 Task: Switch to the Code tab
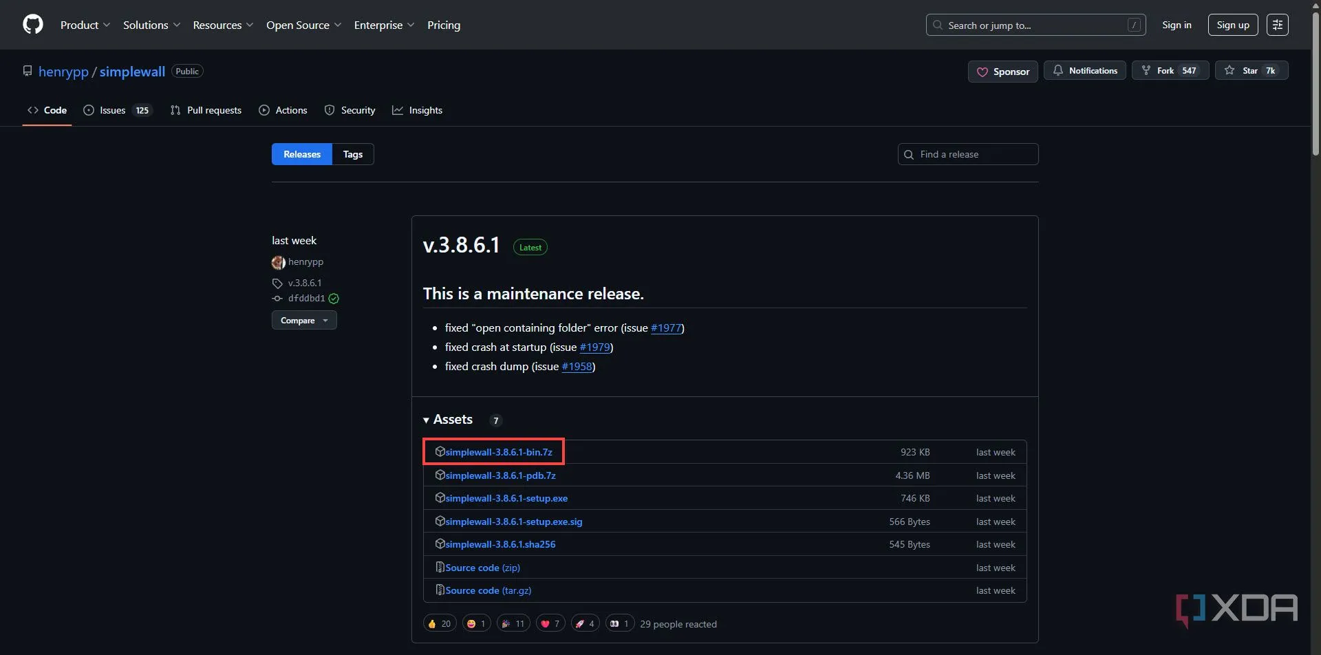click(47, 110)
